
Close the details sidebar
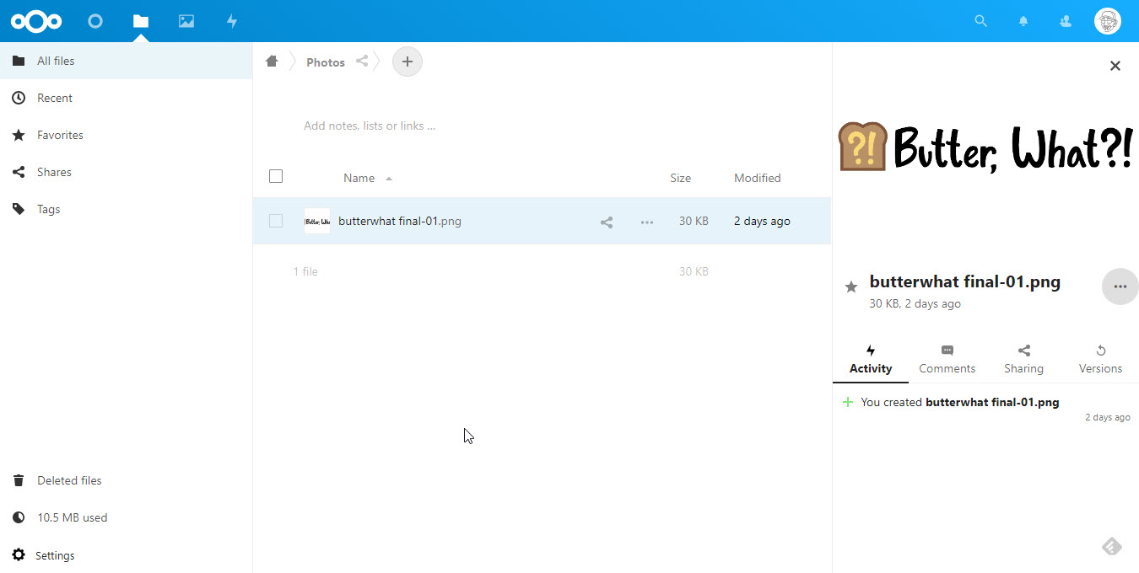coord(1115,66)
